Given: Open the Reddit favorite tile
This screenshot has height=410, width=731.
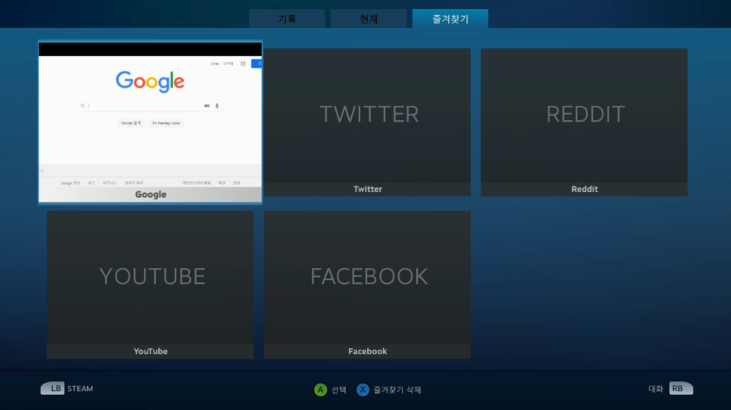Looking at the screenshot, I should pyautogui.click(x=584, y=122).
